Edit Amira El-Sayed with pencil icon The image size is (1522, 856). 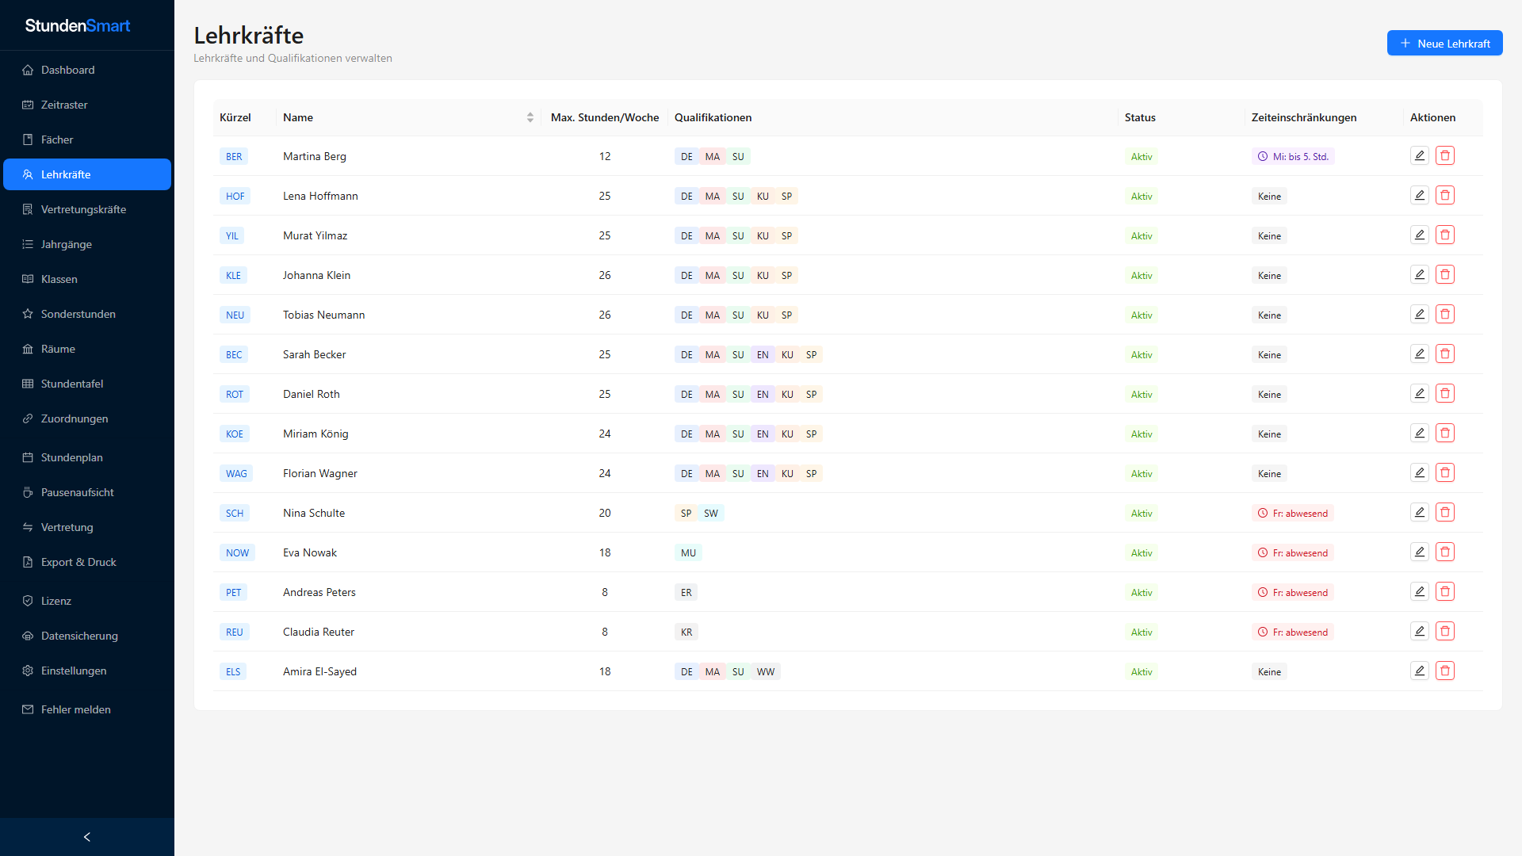tap(1420, 671)
